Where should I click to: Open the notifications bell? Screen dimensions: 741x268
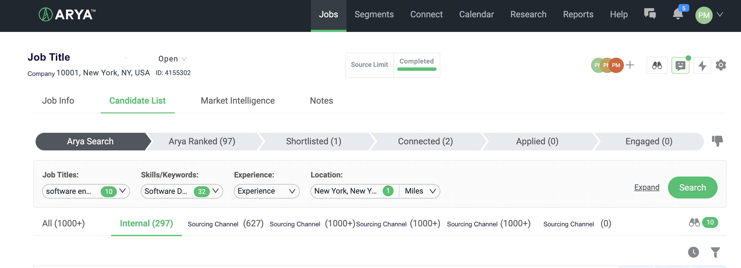(x=678, y=14)
